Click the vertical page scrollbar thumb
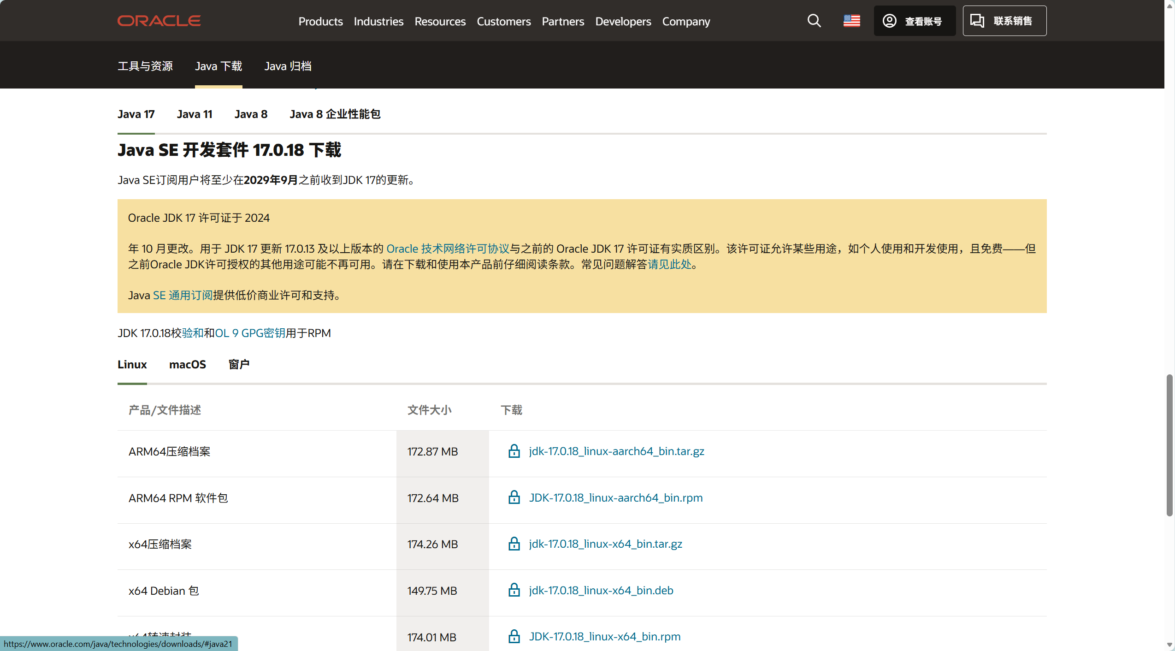 click(1169, 445)
